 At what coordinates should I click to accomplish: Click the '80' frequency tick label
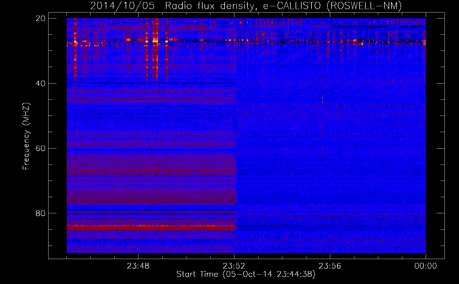(x=41, y=213)
